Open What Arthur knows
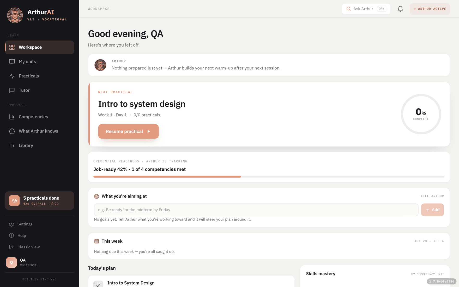The image size is (459, 287). [x=39, y=131]
